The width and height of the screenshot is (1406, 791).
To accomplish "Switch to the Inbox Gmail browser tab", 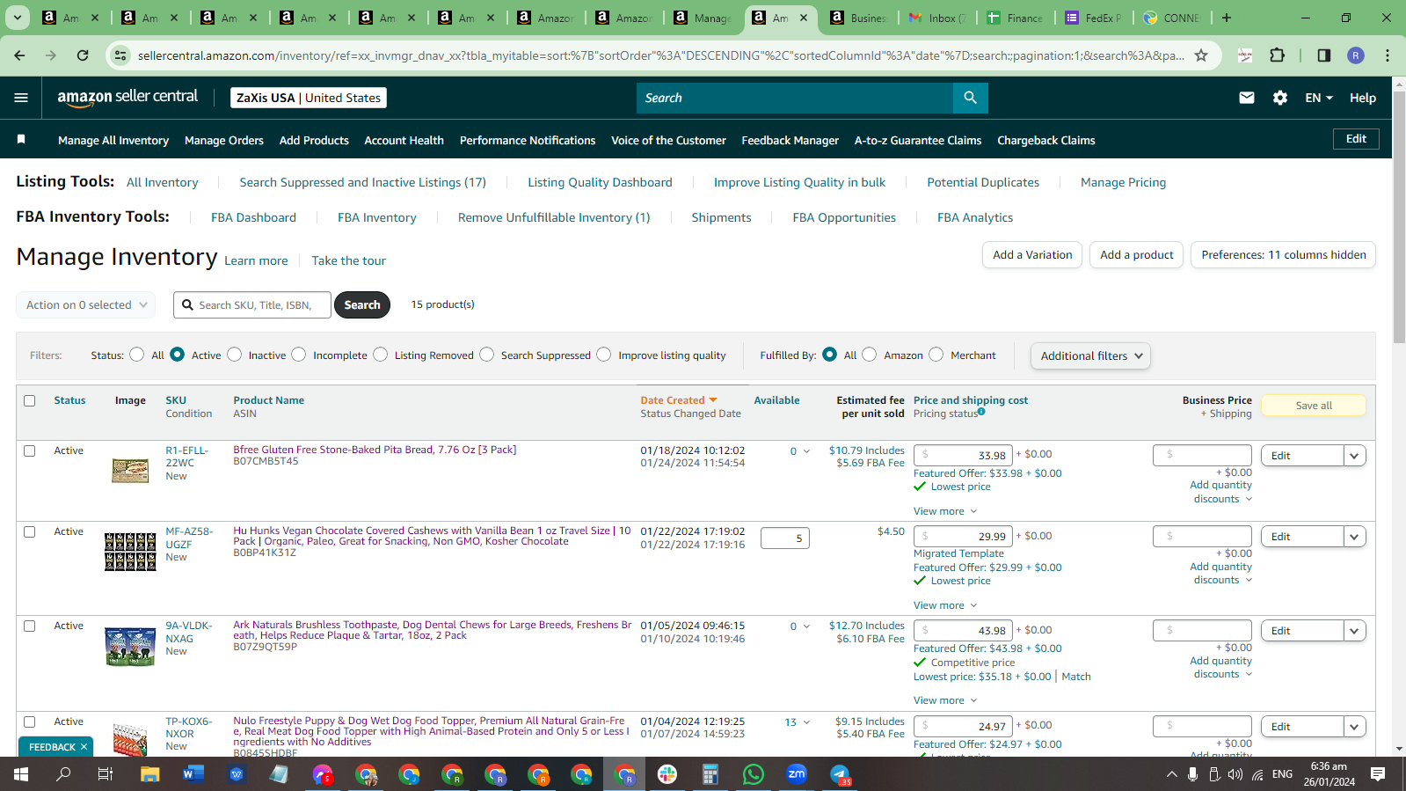I will point(937,18).
